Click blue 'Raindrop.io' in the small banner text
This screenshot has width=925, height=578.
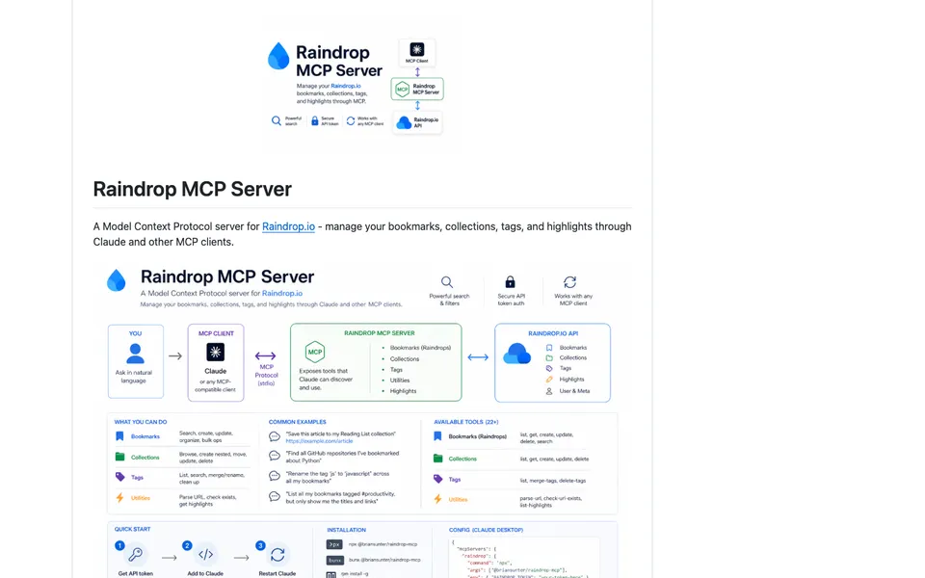pos(346,86)
